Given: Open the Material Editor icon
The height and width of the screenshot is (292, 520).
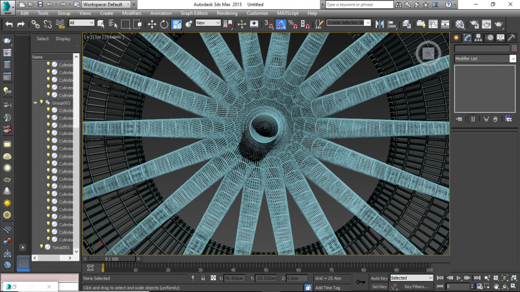Looking at the screenshot, I should click(460, 24).
